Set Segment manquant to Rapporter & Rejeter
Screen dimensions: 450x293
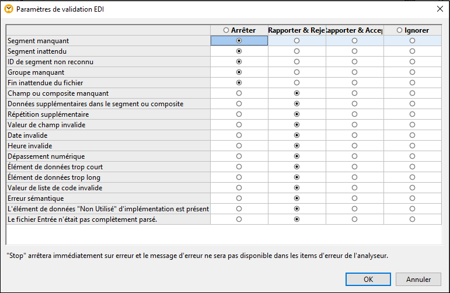tap(296, 41)
